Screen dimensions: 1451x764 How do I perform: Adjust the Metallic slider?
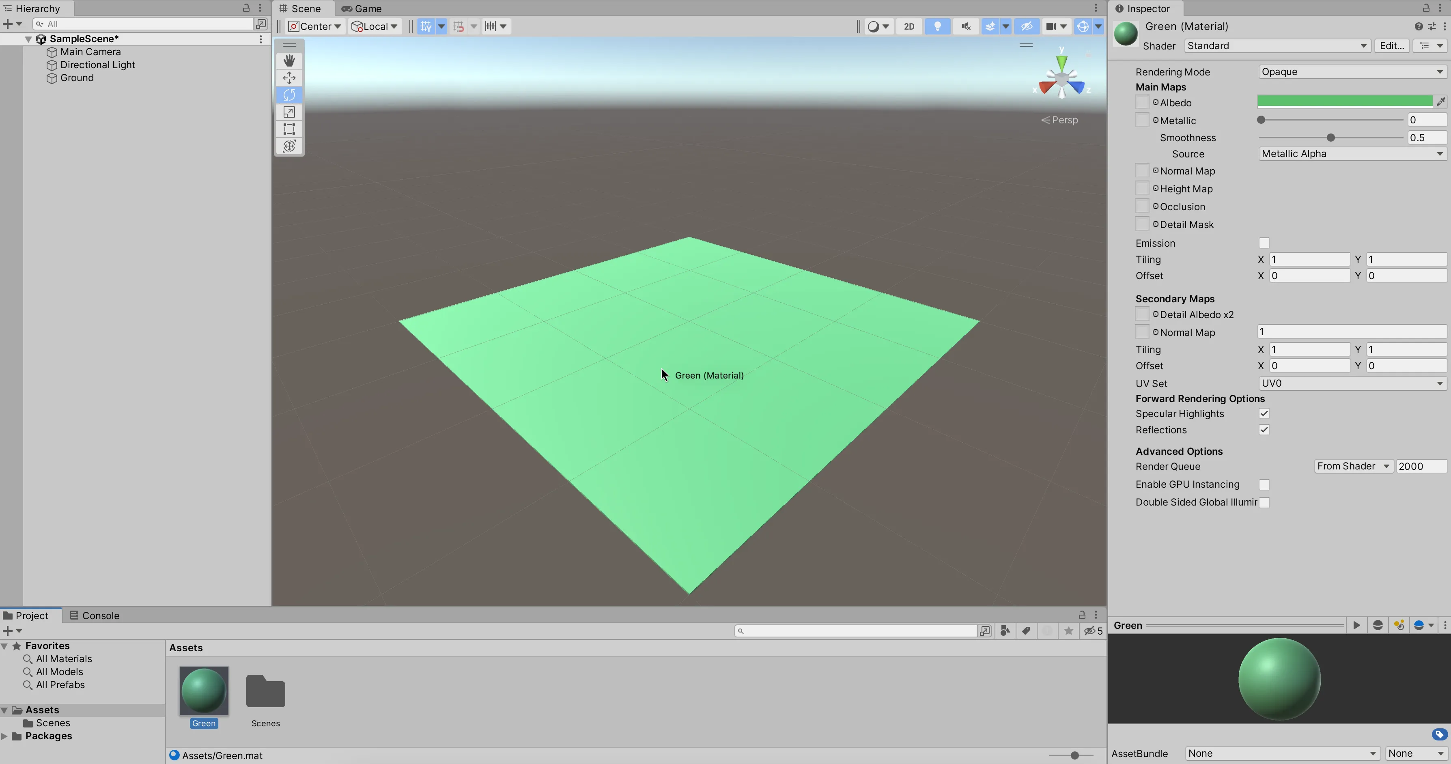[1330, 120]
